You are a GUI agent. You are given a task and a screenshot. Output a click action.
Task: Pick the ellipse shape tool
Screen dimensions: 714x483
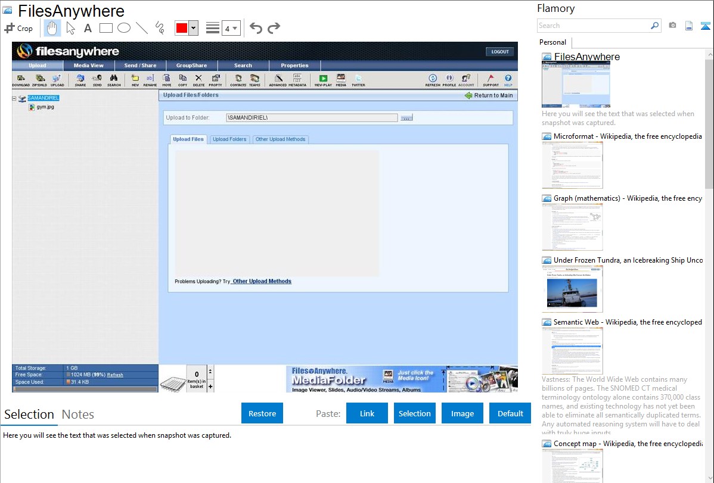point(124,28)
